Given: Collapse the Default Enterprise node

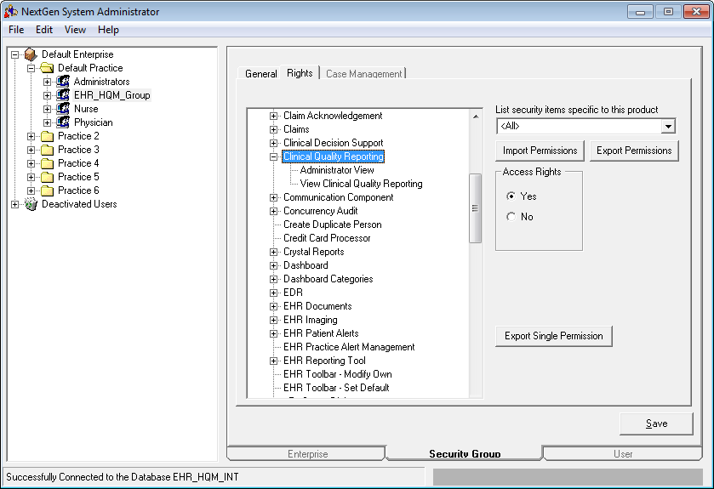Looking at the screenshot, I should [x=15, y=54].
